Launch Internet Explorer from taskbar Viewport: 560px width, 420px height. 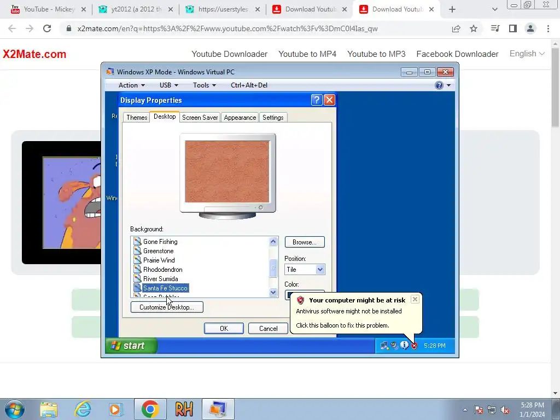click(83, 409)
